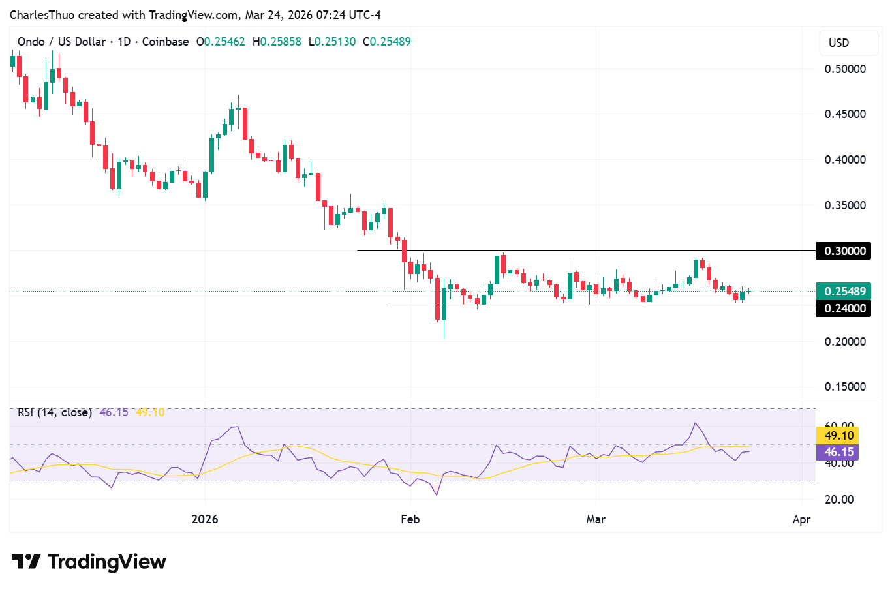Viewport: 892px width, 591px height.
Task: Select the RSI (14, close) indicator legend
Action: pos(54,412)
